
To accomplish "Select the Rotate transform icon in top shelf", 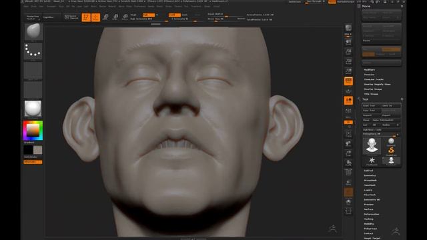I will (125, 17).
